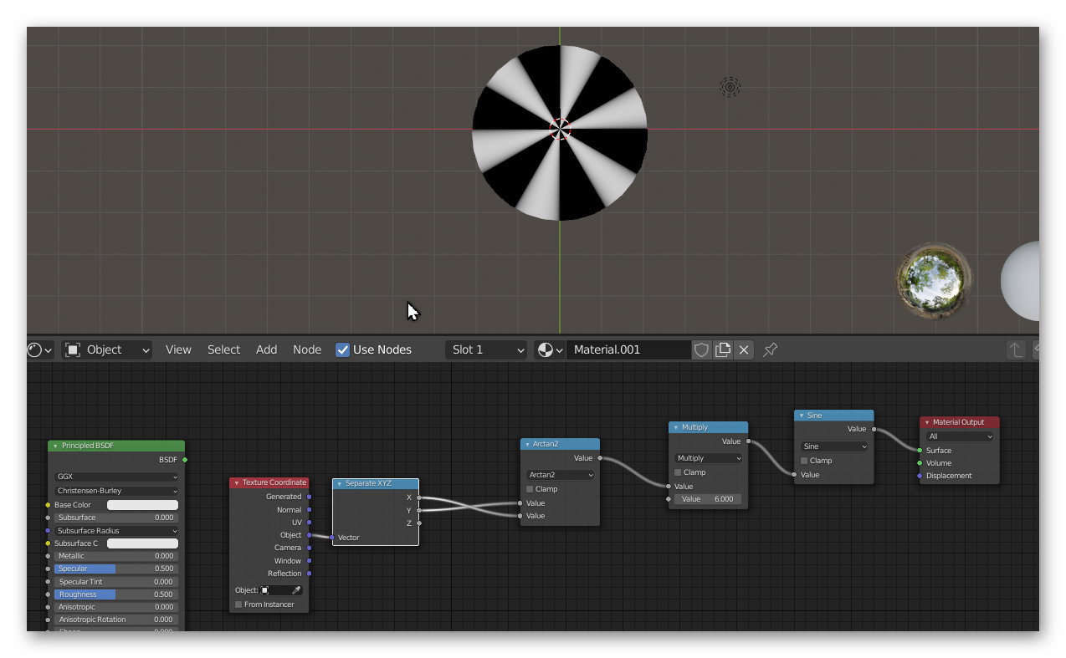1066x658 pixels.
Task: Enable the From Instancer checkbox
Action: (x=238, y=604)
